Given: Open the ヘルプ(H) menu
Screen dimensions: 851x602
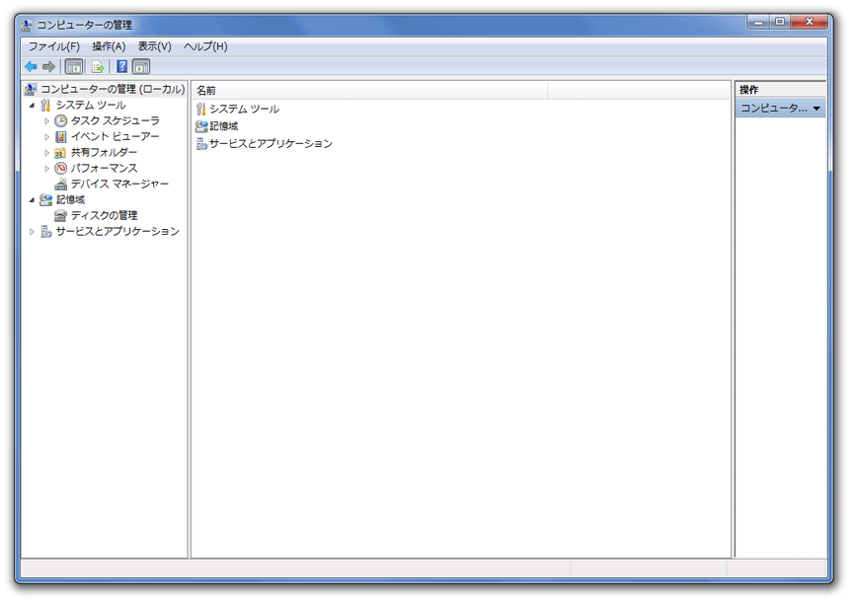Looking at the screenshot, I should pos(205,46).
